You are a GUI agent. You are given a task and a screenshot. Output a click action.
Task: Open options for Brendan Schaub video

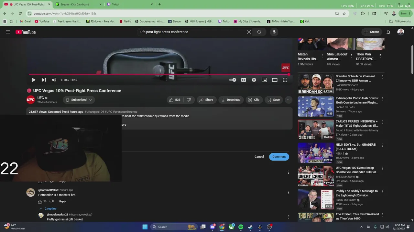tap(383, 77)
